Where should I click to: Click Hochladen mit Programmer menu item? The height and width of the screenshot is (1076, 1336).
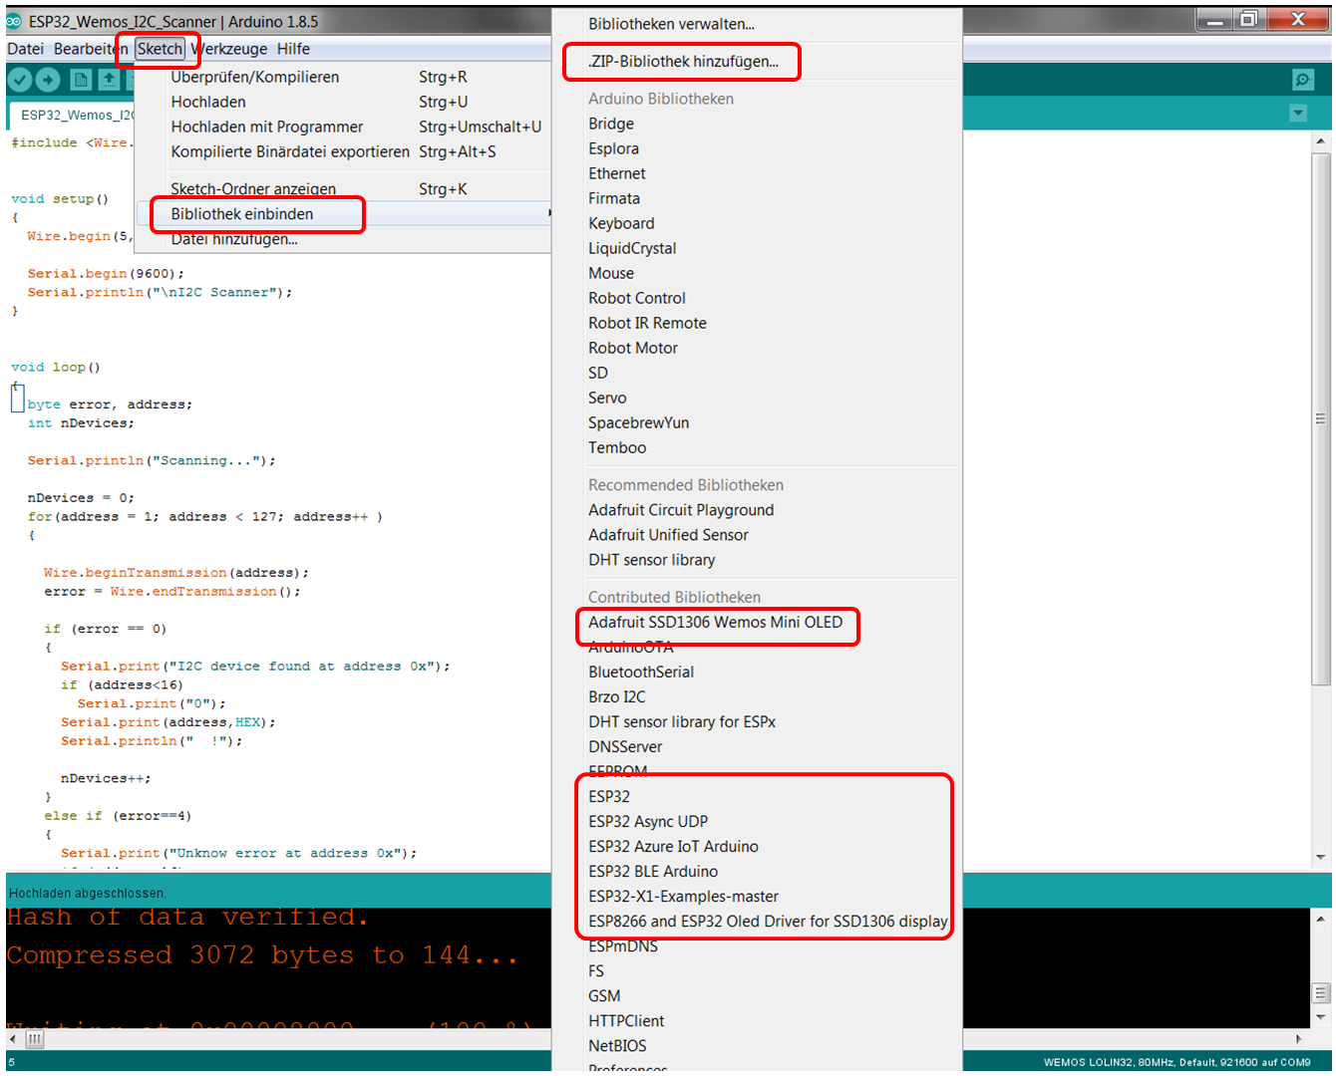(267, 127)
